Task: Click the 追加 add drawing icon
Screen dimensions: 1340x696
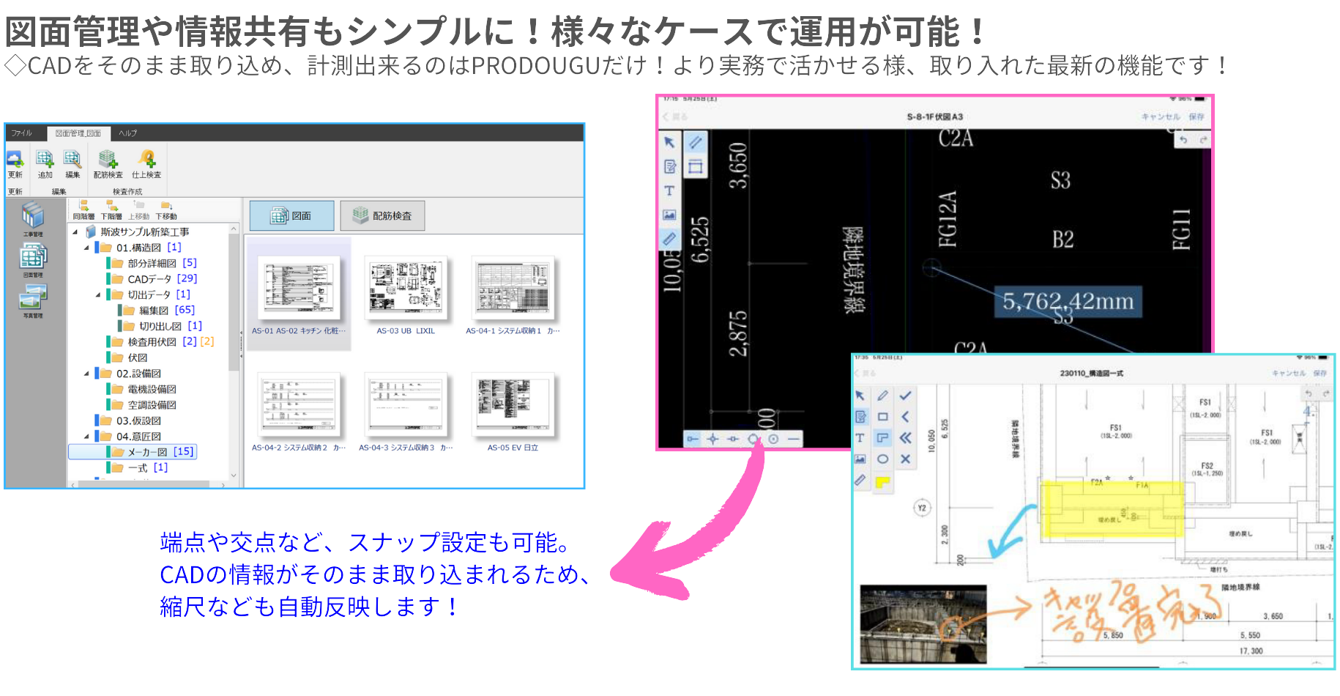Action: click(x=45, y=159)
